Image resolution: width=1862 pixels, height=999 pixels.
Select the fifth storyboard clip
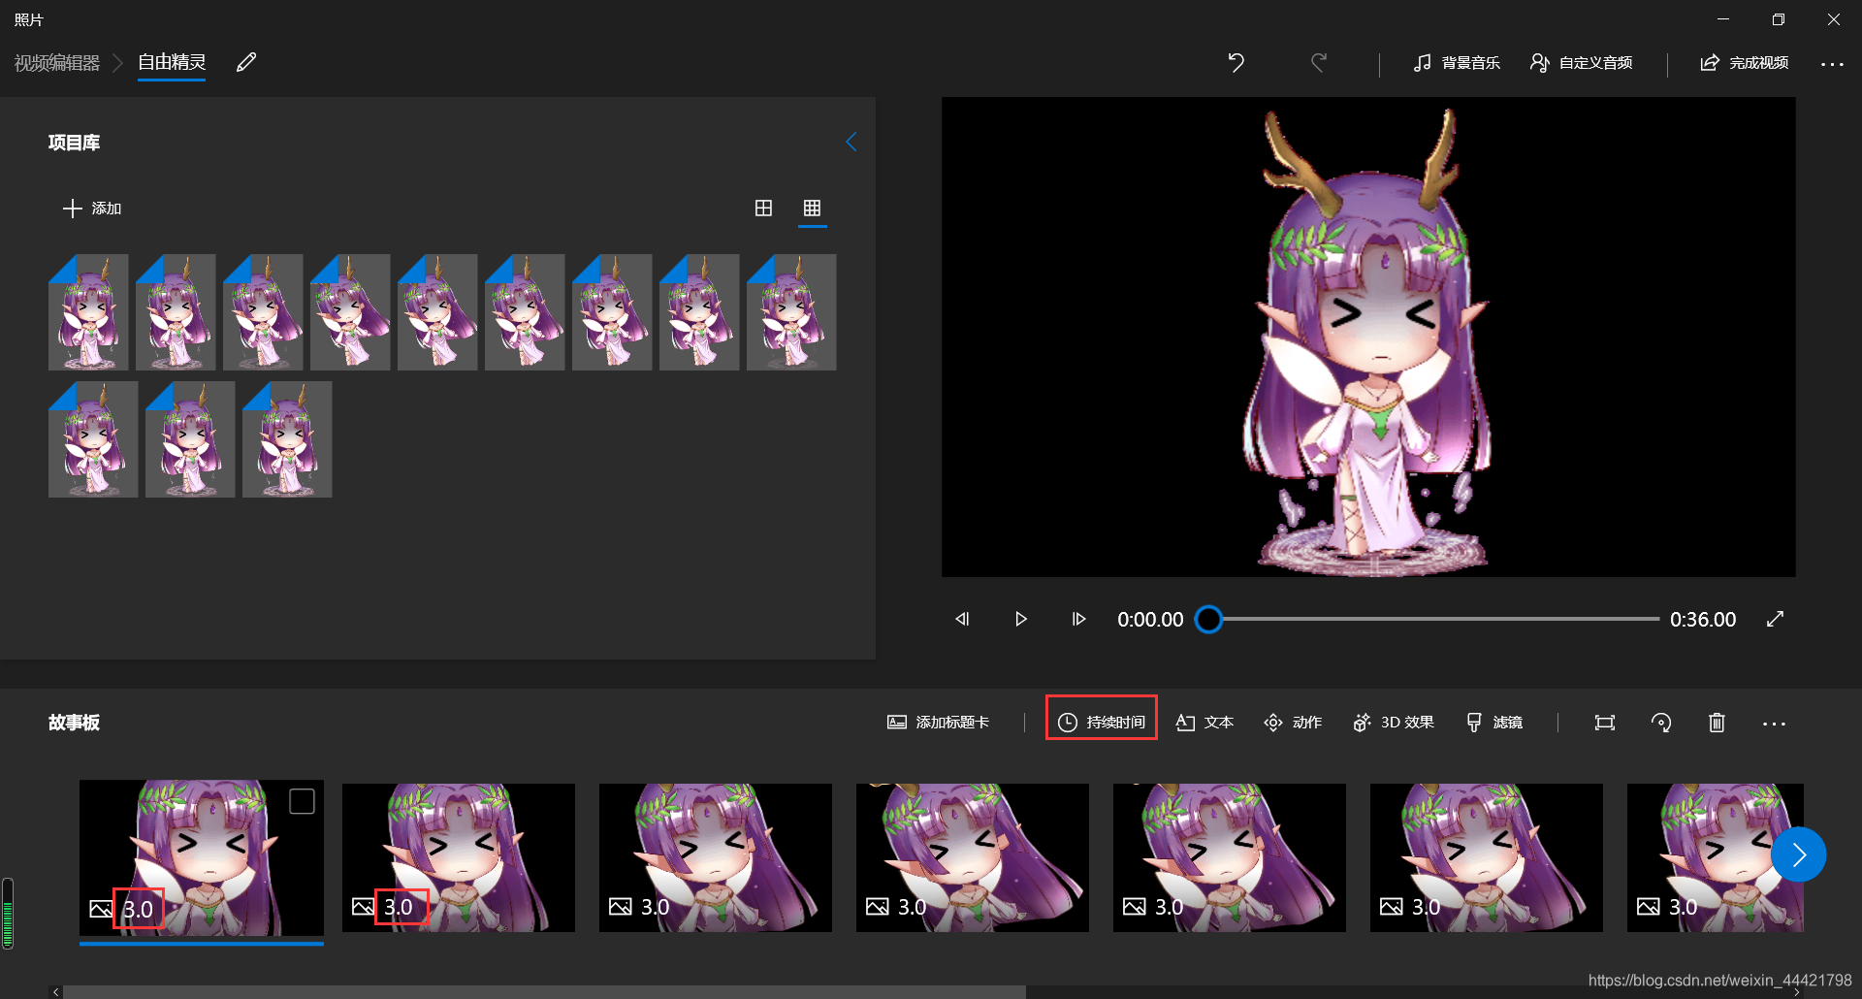(x=1230, y=857)
